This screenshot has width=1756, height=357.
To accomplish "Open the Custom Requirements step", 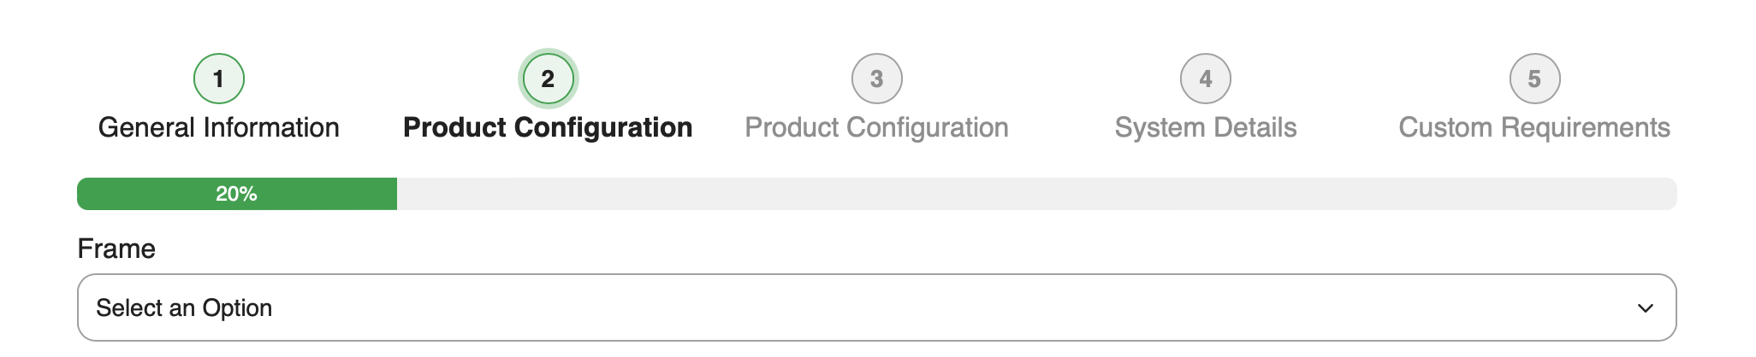I will (x=1534, y=127).
